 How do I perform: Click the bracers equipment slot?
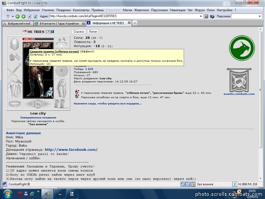15,57
